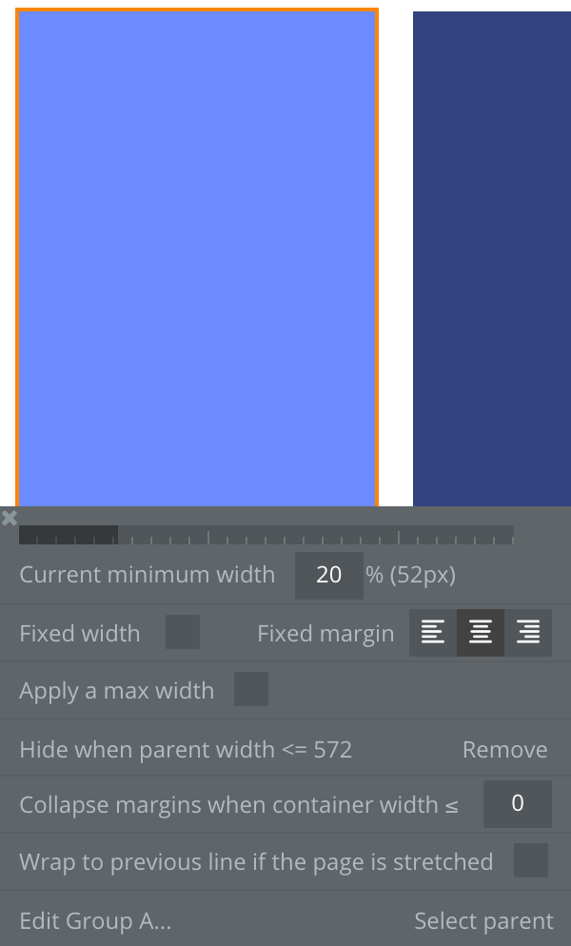The width and height of the screenshot is (571, 946).
Task: Enable the Apply a max width checkbox
Action: 251,689
